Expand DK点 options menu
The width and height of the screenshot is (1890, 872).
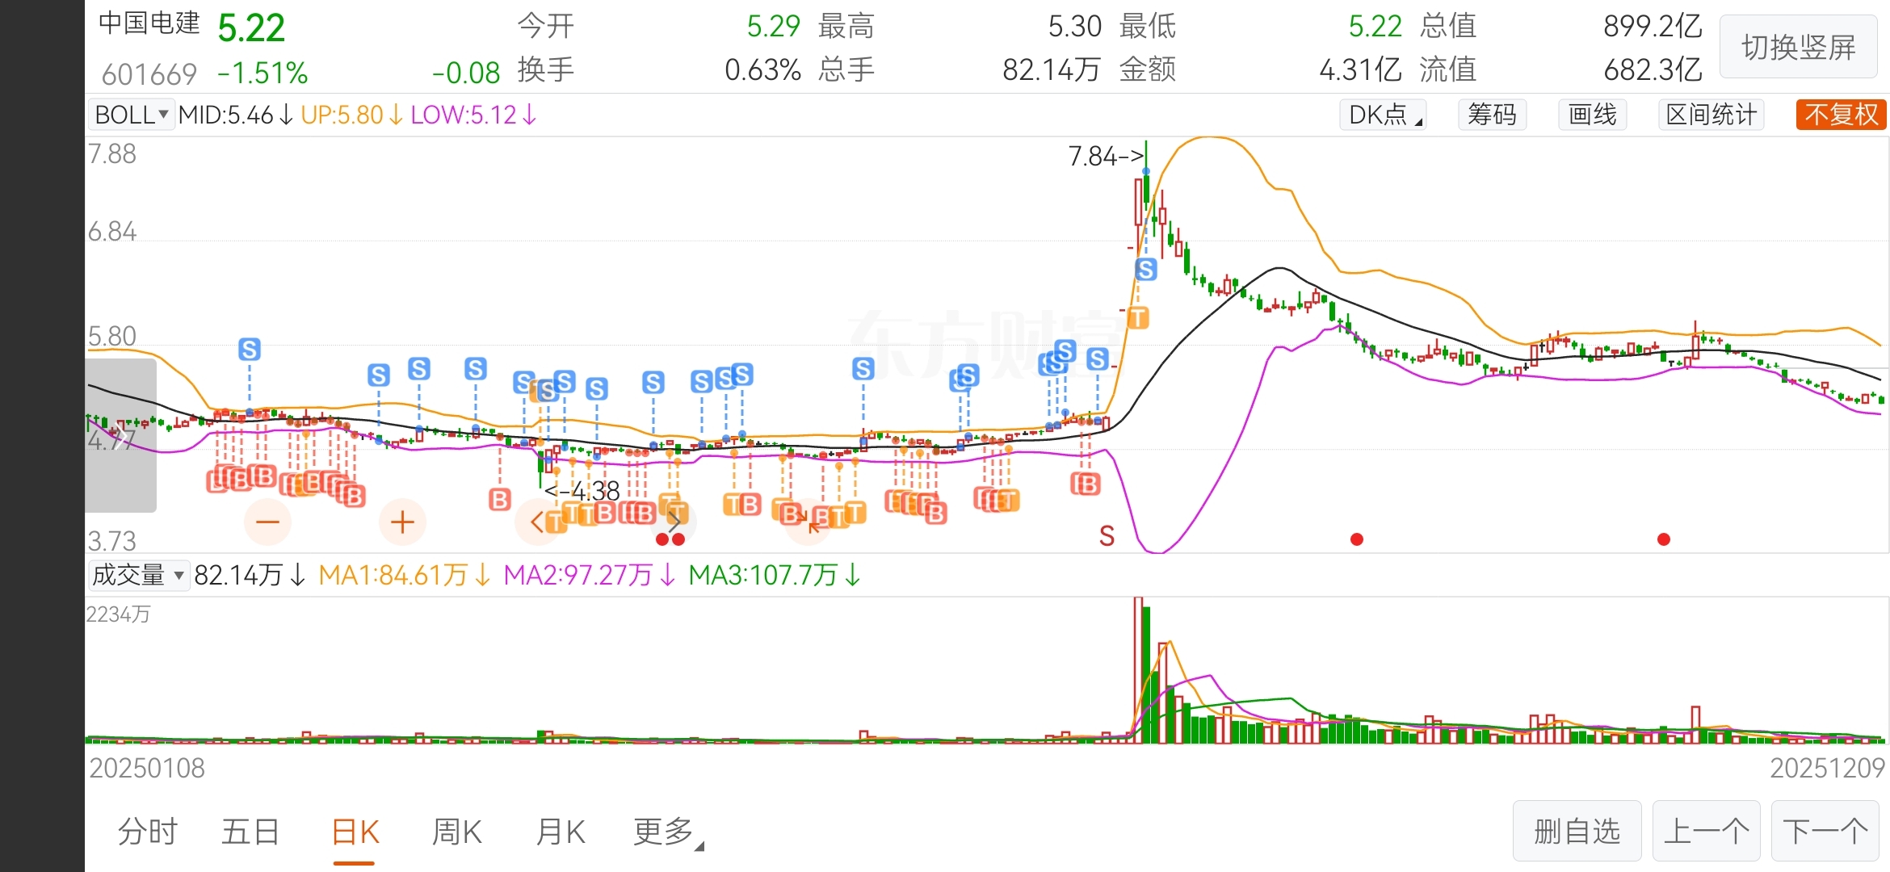pos(1384,115)
